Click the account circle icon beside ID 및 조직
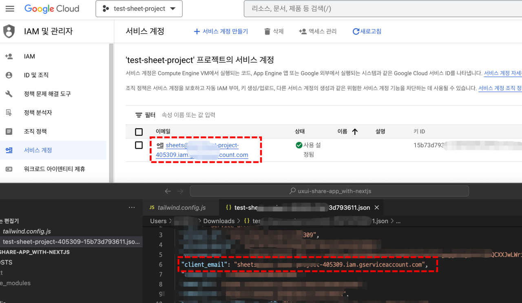The width and height of the screenshot is (522, 303). click(9, 75)
